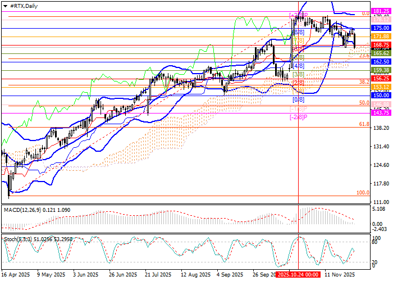Click the blue 150.00 price level tag
This screenshot has width=393, height=281.
pyautogui.click(x=382, y=96)
